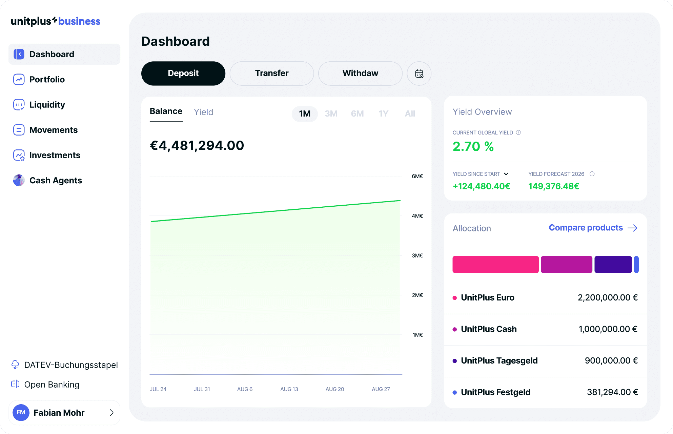Open Cash Agents from the sidebar
This screenshot has width=673, height=434.
64,180
